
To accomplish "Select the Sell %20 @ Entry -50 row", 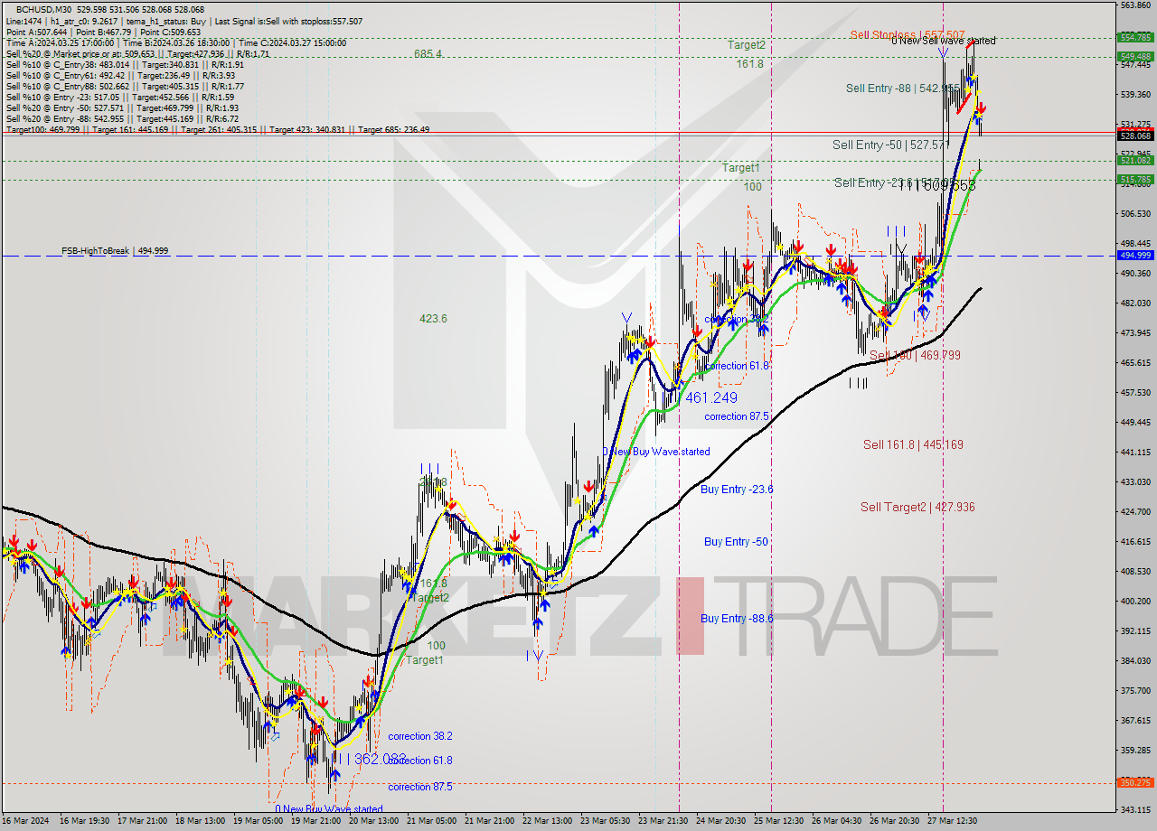I will point(123,107).
